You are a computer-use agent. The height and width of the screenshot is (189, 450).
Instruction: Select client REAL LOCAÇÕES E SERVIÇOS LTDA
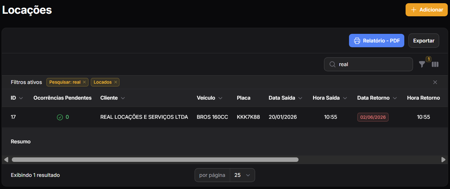coord(144,117)
